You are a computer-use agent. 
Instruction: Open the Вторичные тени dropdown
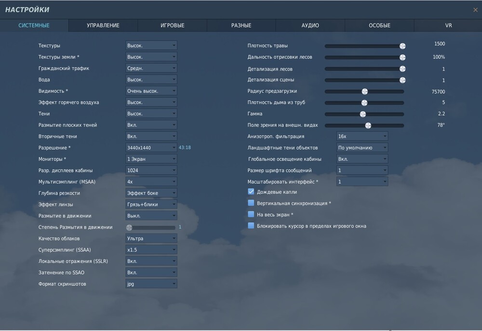[x=151, y=136]
